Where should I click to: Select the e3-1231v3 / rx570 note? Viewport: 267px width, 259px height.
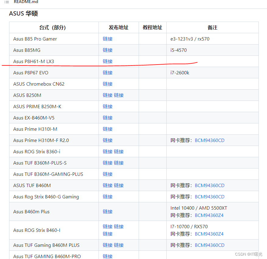(x=190, y=39)
